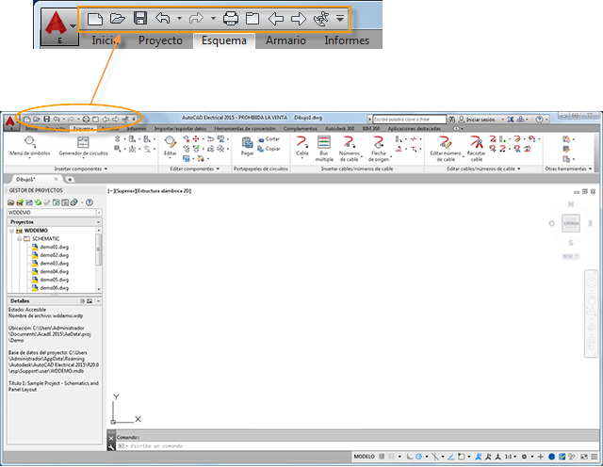Image resolution: width=603 pixels, height=467 pixels.
Task: Select the Editar component tool
Action: point(170,147)
